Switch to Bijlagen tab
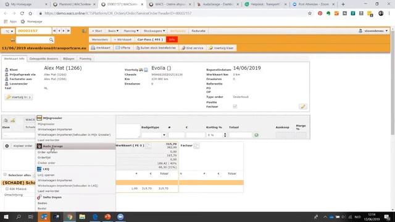The image size is (395, 222). 69,59
